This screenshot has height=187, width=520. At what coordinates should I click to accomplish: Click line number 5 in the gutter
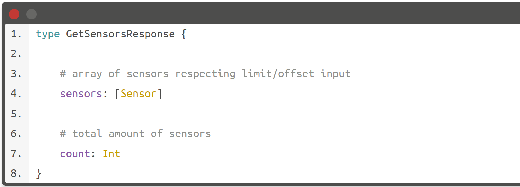(16, 114)
